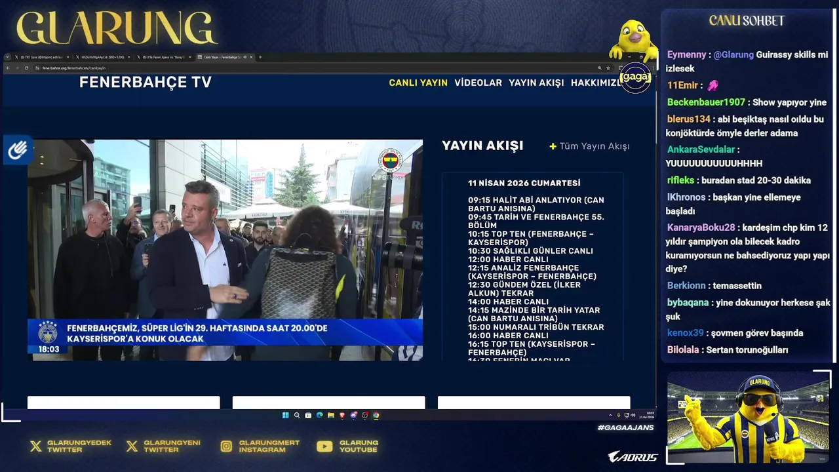Click username Beckenbauer1907 in chat
Screen dimensions: 839x472
[x=706, y=102]
